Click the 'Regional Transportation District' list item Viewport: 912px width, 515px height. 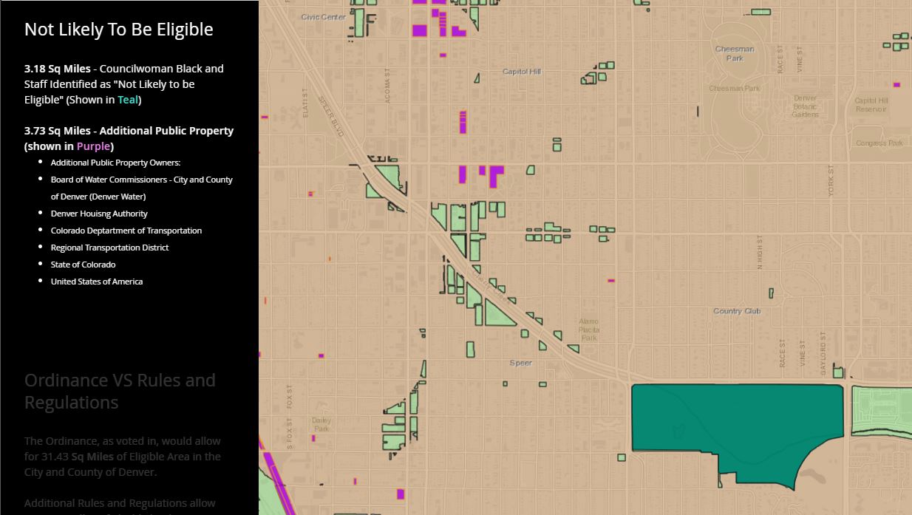coord(109,248)
